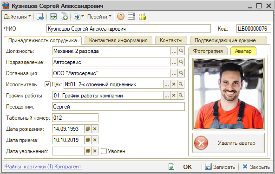
Task: Open the Действия dropdown menu
Action: pyautogui.click(x=17, y=17)
